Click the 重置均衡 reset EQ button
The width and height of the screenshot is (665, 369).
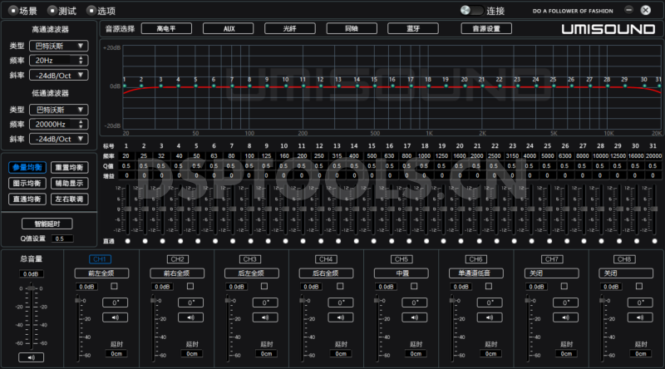pyautogui.click(x=70, y=168)
